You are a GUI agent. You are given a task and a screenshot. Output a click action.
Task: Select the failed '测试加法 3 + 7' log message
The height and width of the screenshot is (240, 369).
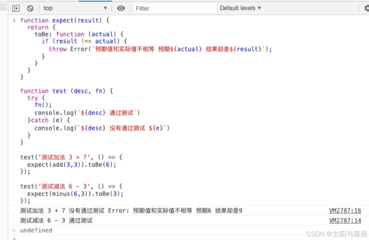click(x=131, y=211)
